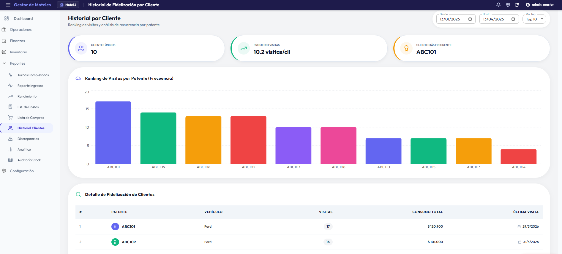Click the Desde date field
Image resolution: width=562 pixels, height=254 pixels.
pyautogui.click(x=456, y=19)
